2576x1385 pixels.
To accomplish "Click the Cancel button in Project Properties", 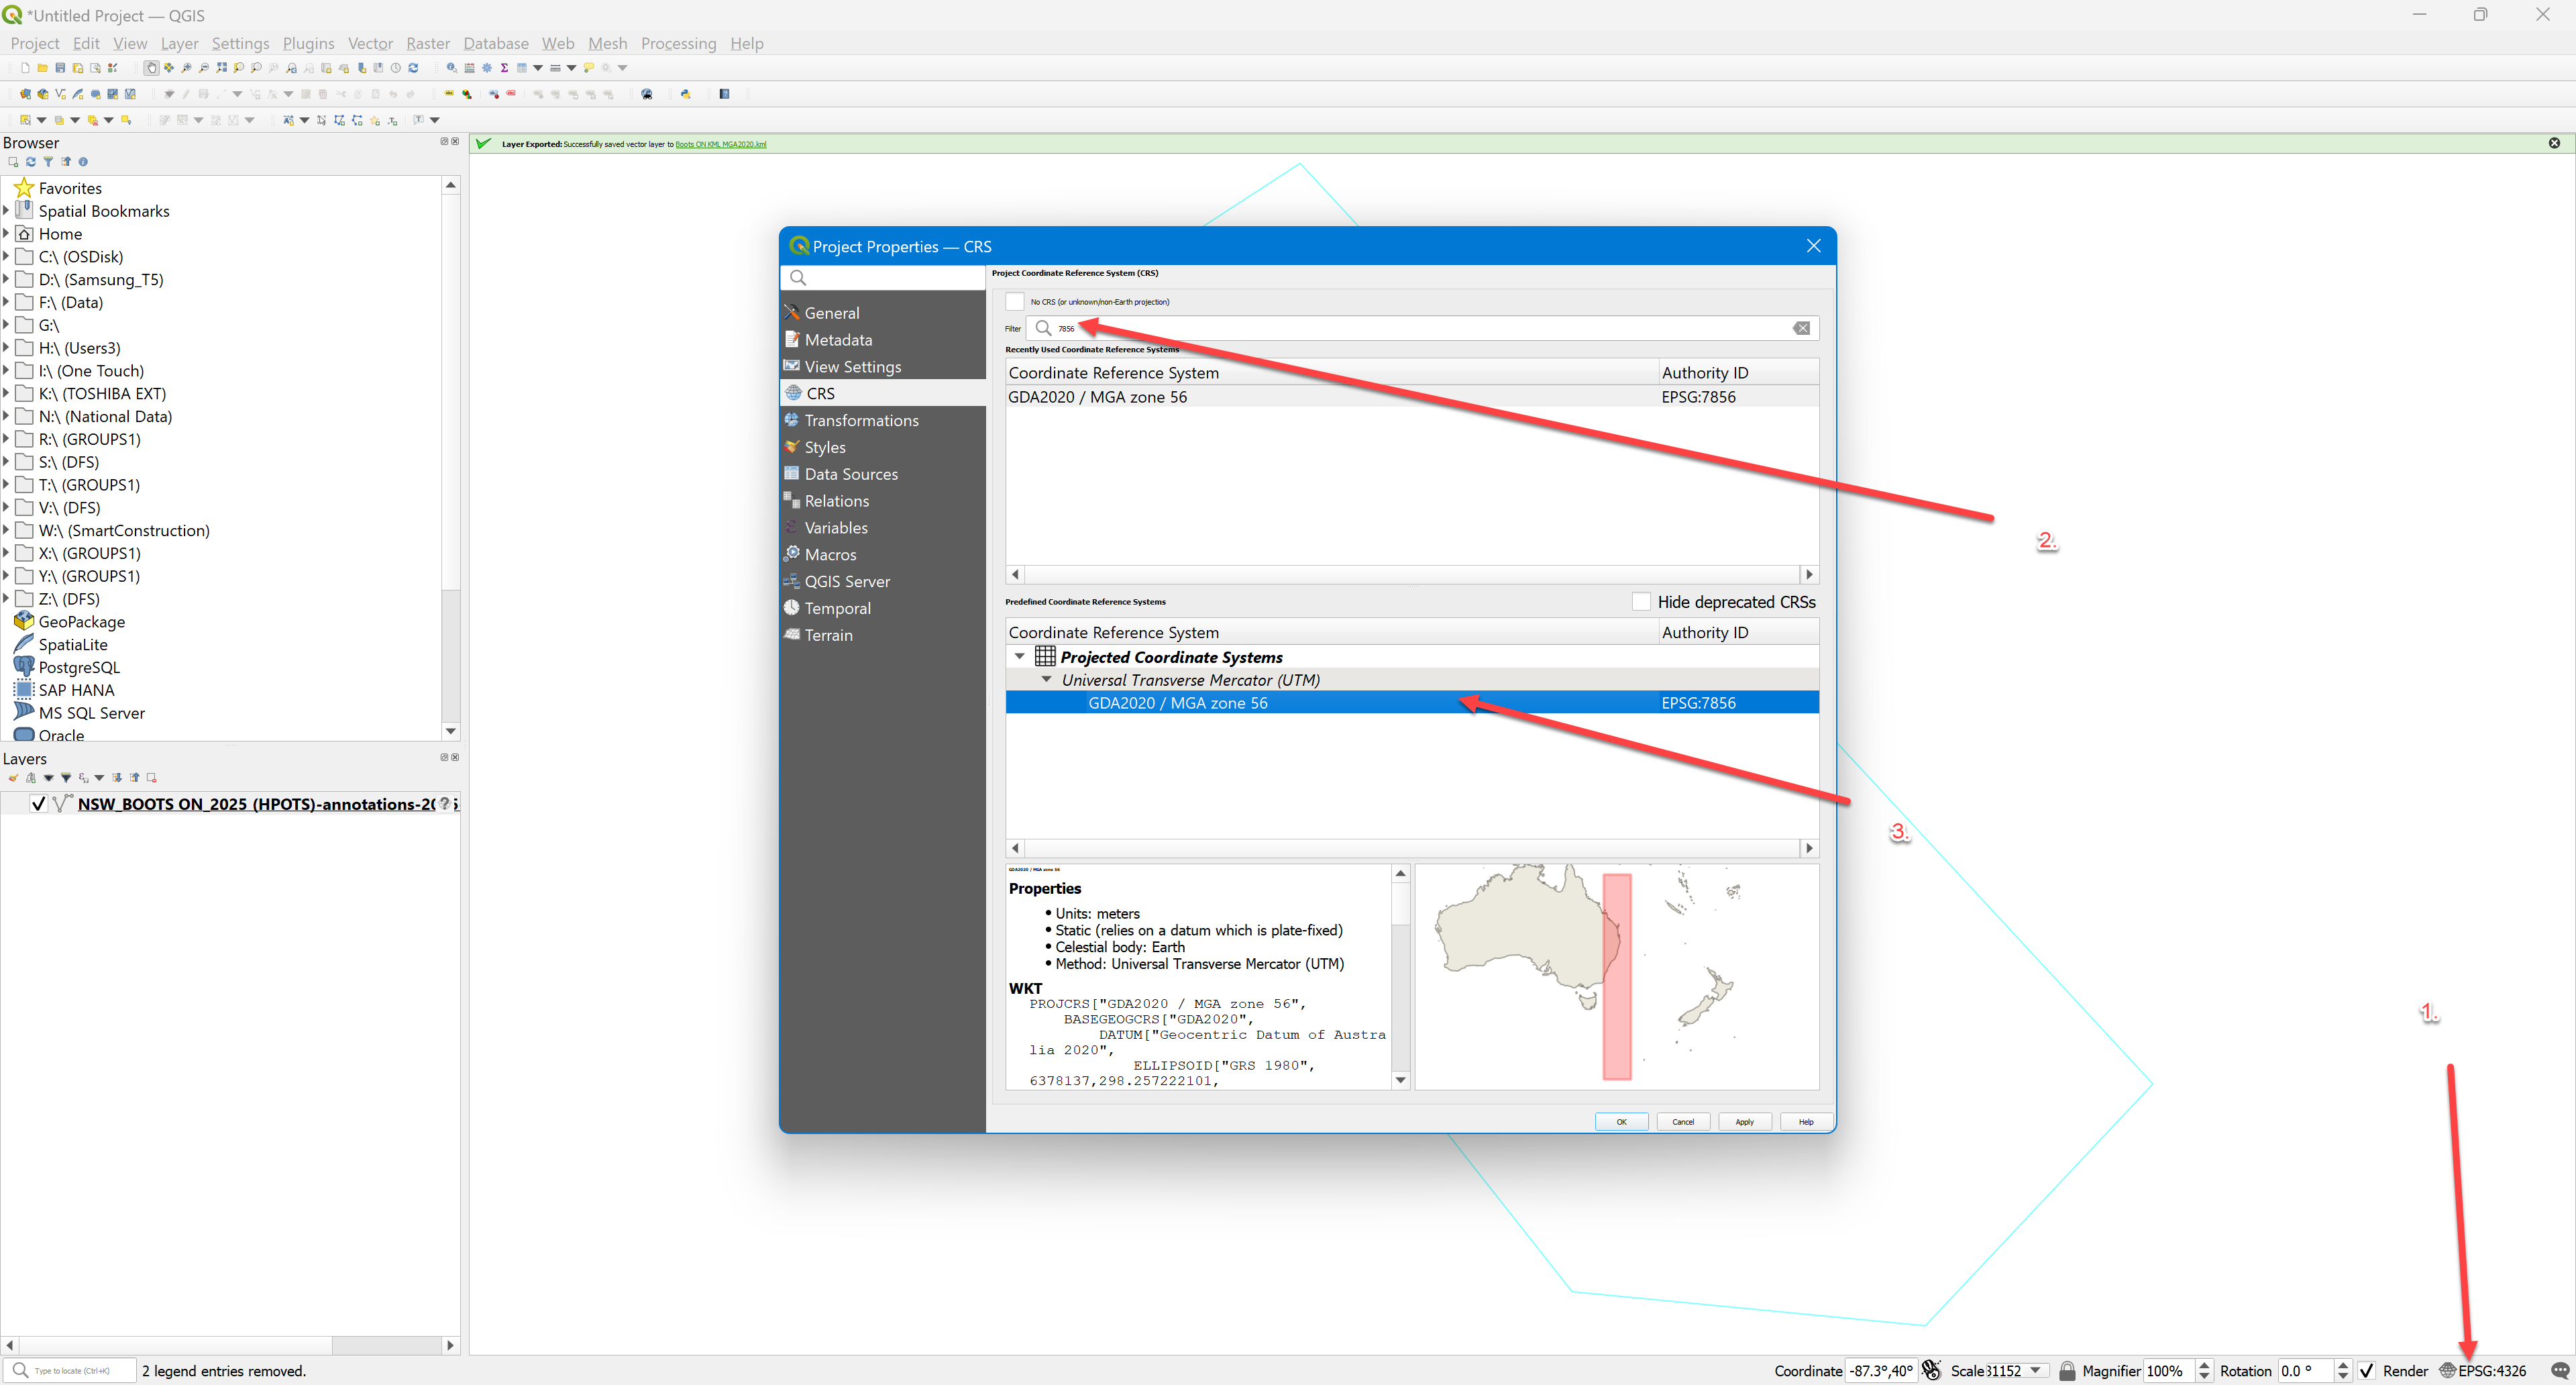I will pyautogui.click(x=1683, y=1121).
